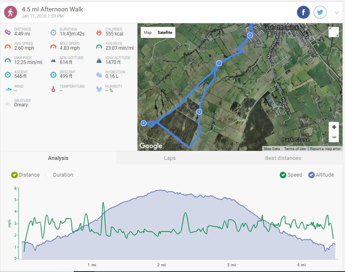This screenshot has height=272, width=345.
Task: Click the hydration droplet icon
Action: click(99, 75)
